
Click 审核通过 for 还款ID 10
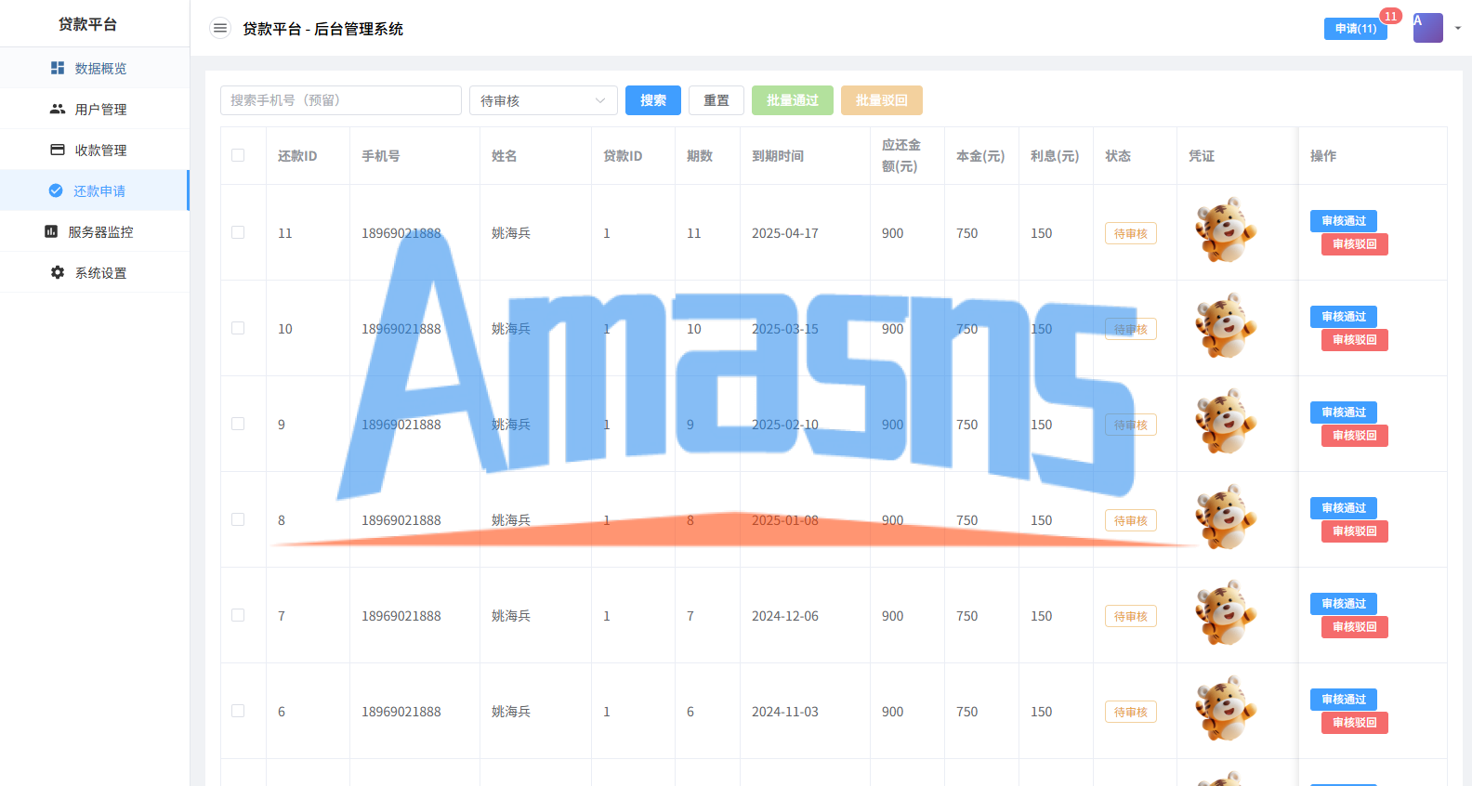1344,317
